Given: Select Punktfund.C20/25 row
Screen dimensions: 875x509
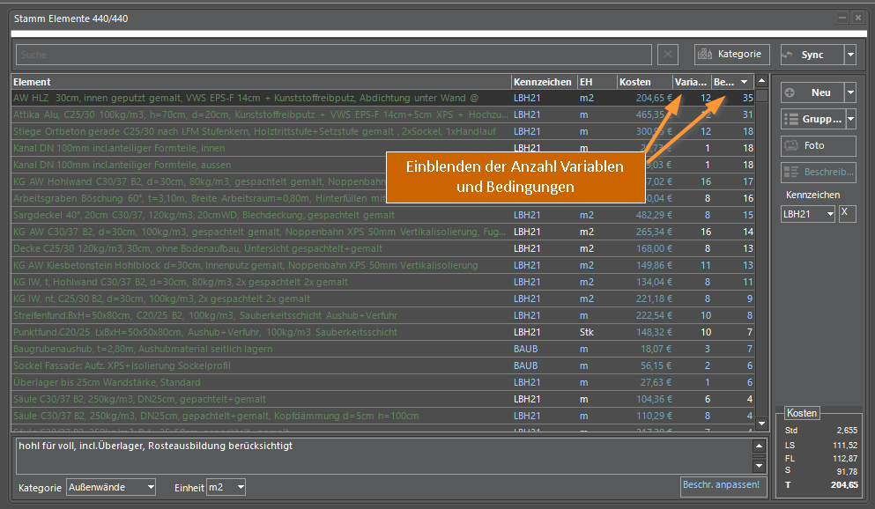Looking at the screenshot, I should 382,332.
